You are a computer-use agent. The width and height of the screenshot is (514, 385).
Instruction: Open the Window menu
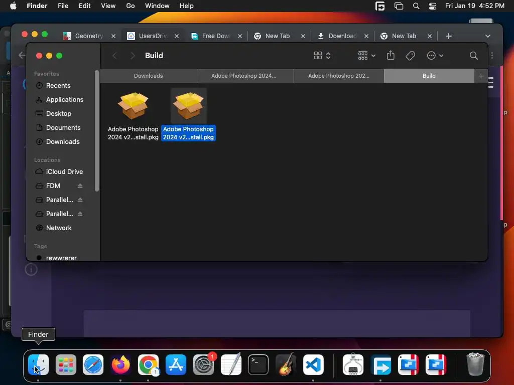click(x=157, y=6)
